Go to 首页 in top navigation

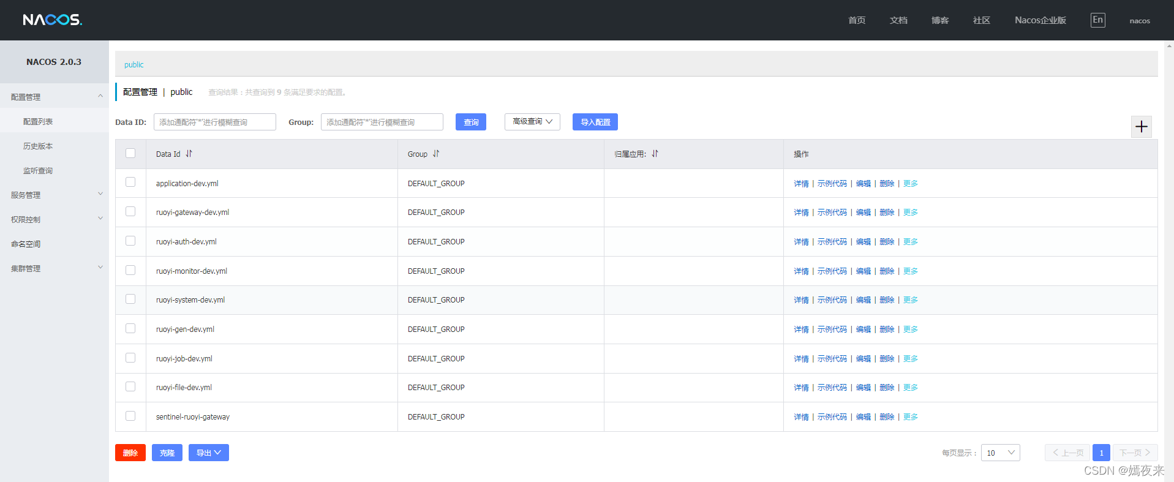coord(857,20)
